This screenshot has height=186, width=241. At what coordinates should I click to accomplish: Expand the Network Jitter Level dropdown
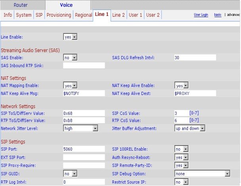point(81,128)
